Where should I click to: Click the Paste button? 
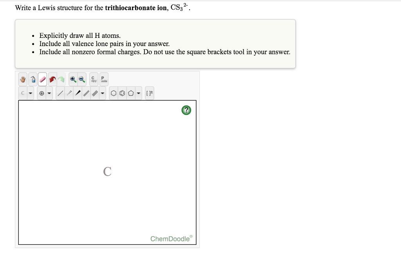coord(104,79)
